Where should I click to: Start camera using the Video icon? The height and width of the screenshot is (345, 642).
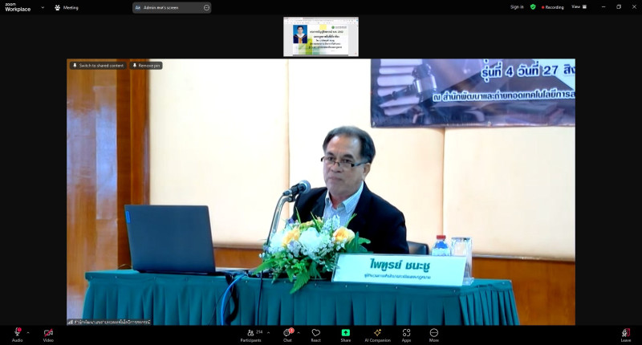pos(48,332)
